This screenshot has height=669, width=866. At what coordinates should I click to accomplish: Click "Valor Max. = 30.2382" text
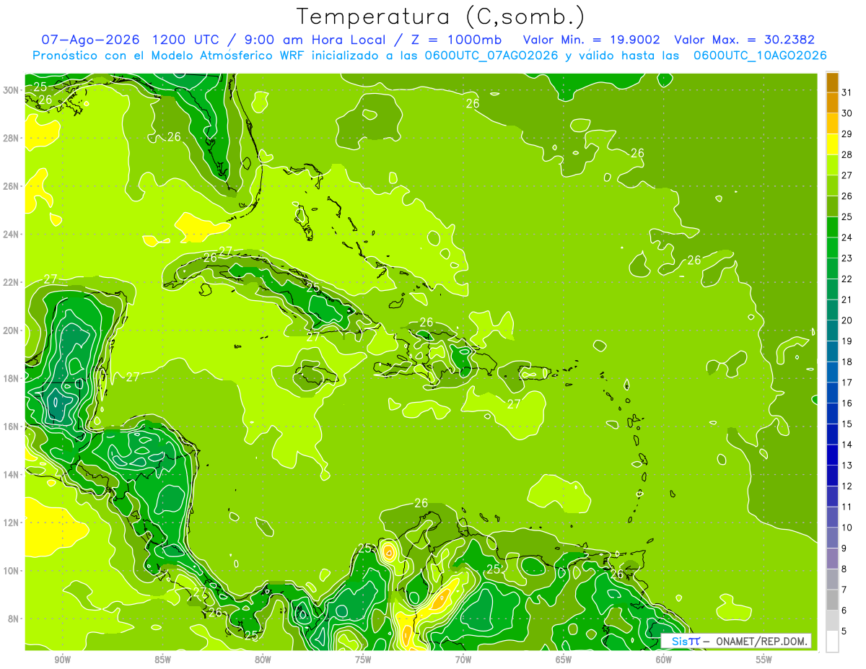745,40
